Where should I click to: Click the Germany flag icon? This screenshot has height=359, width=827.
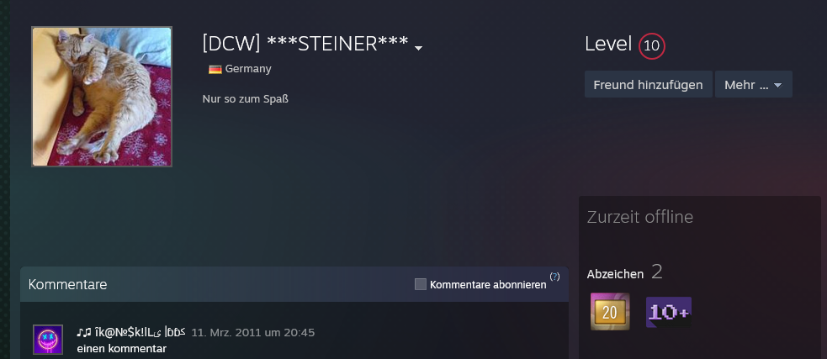point(215,69)
